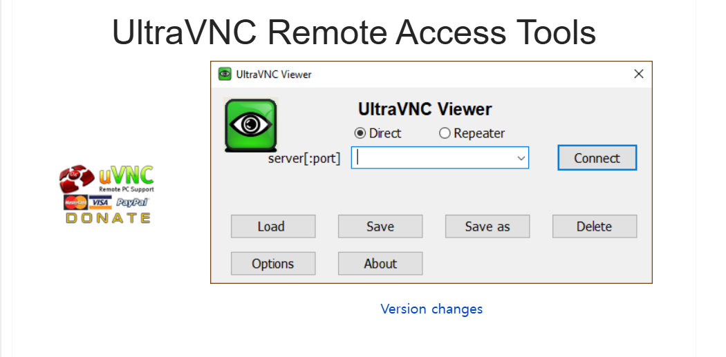Click the Save as button
The image size is (726, 357).
click(487, 226)
